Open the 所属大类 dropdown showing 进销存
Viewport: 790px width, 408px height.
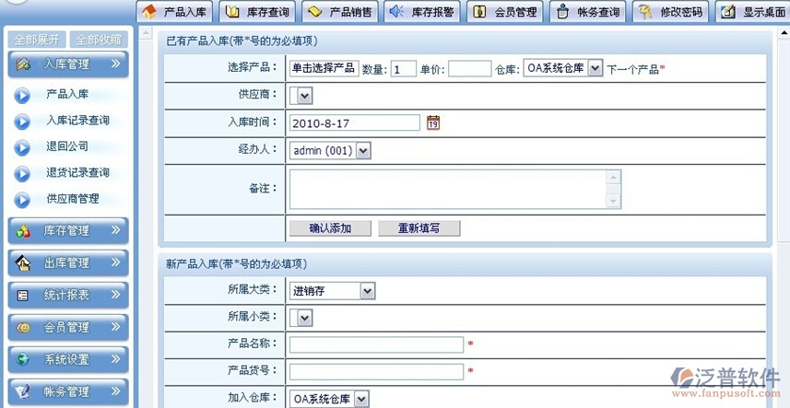[333, 291]
